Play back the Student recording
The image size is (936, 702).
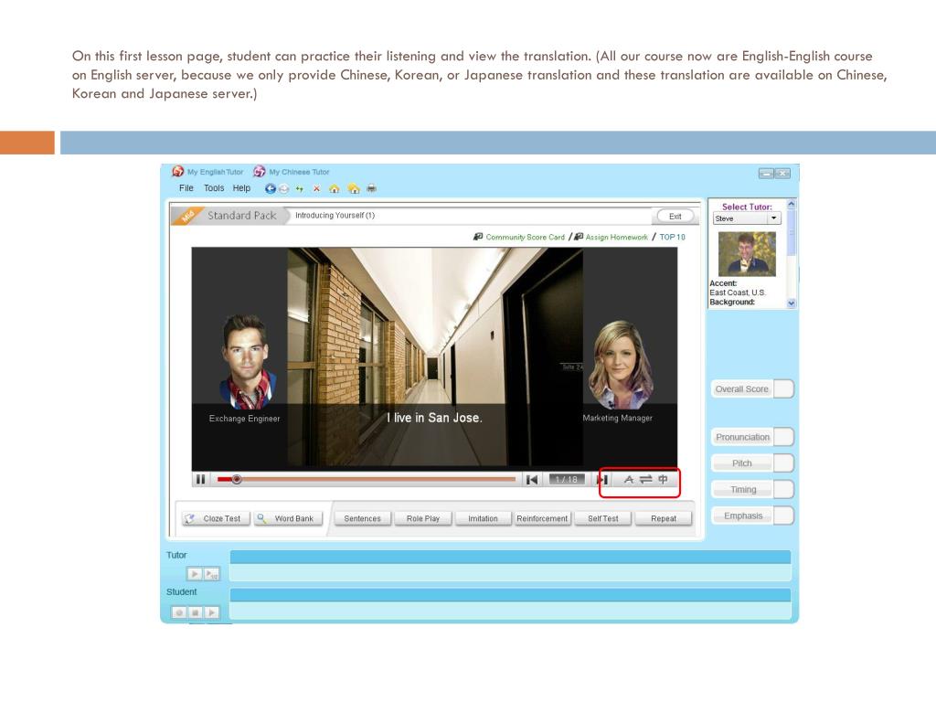(212, 612)
